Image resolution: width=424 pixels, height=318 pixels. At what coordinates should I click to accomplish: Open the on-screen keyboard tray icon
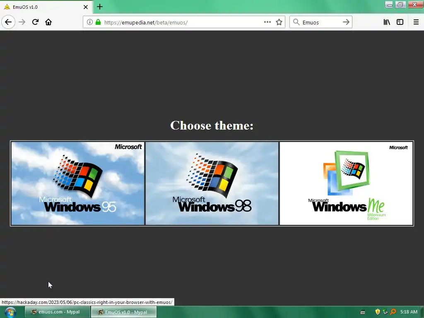363,312
